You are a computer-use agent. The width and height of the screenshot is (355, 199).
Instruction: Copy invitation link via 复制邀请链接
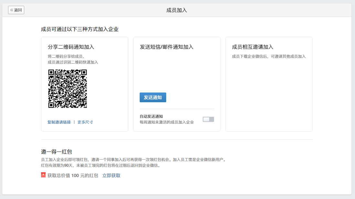click(x=59, y=122)
